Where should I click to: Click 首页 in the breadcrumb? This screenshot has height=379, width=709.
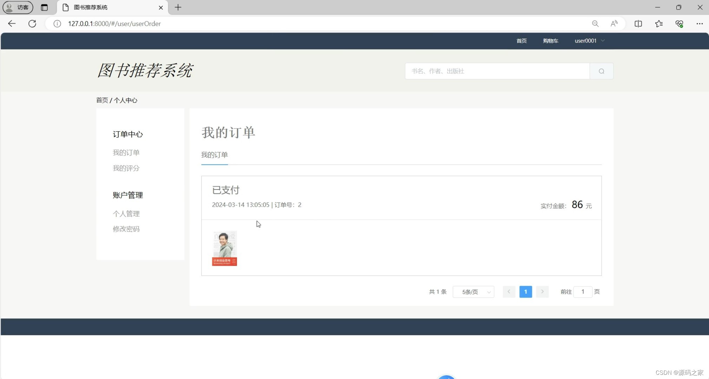pos(102,100)
